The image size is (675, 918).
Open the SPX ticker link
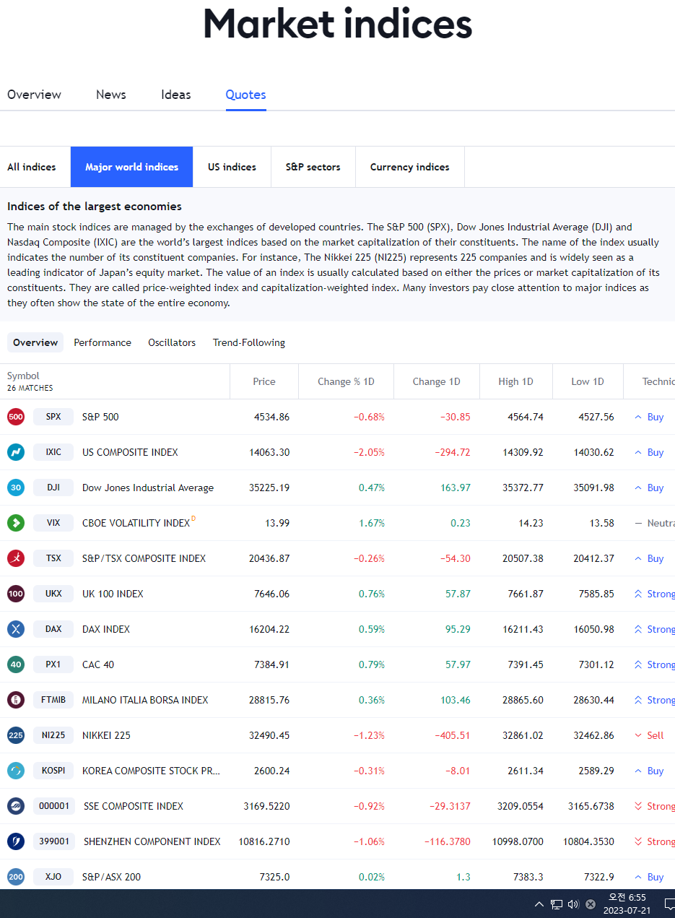tap(53, 417)
